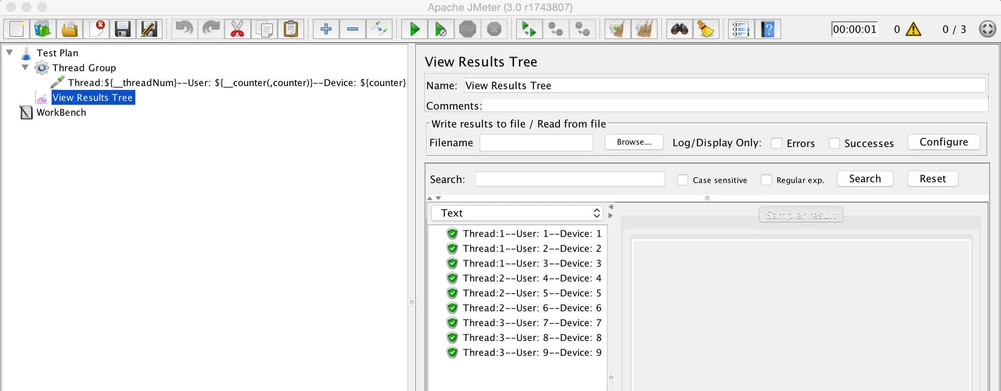Click the Filename input field
Viewport: 1001px width, 391px height.
tap(536, 143)
